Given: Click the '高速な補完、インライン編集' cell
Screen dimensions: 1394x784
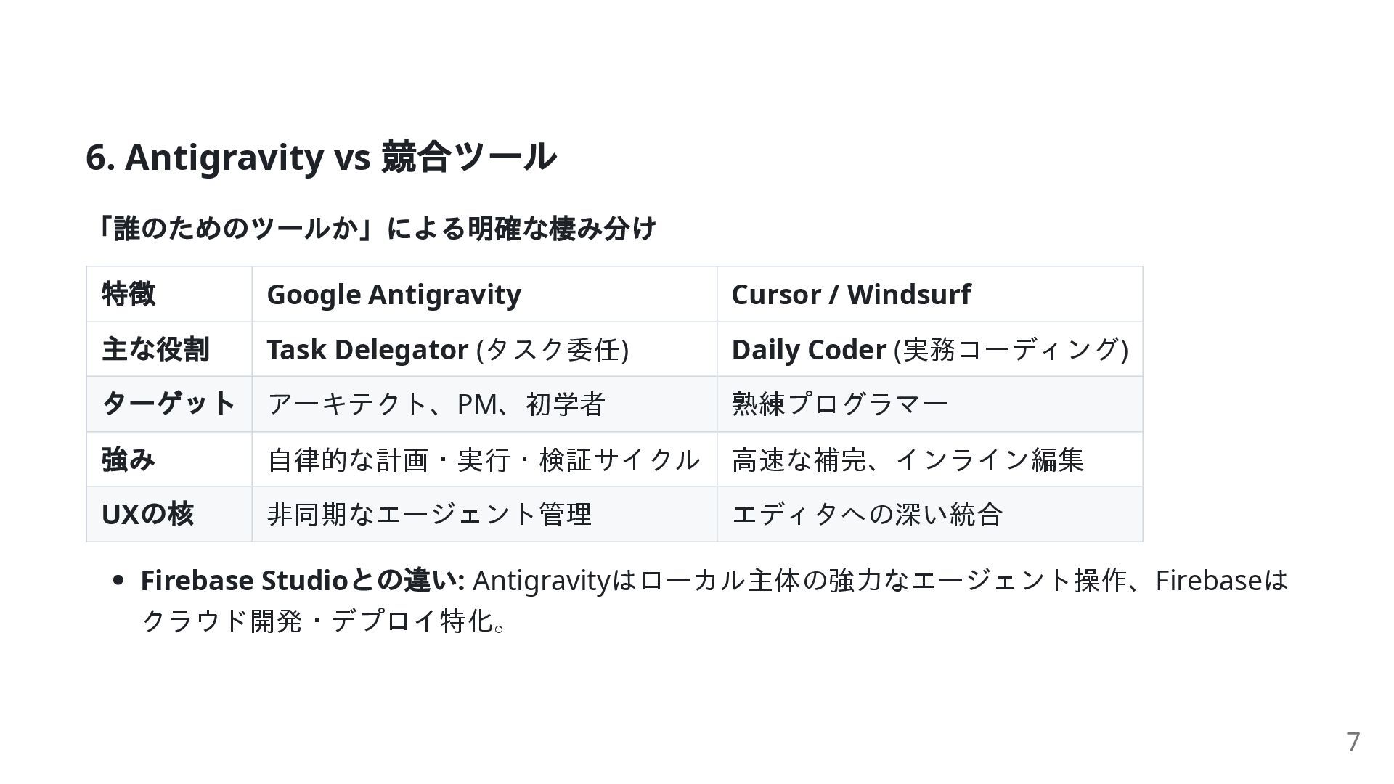Looking at the screenshot, I should click(x=908, y=460).
